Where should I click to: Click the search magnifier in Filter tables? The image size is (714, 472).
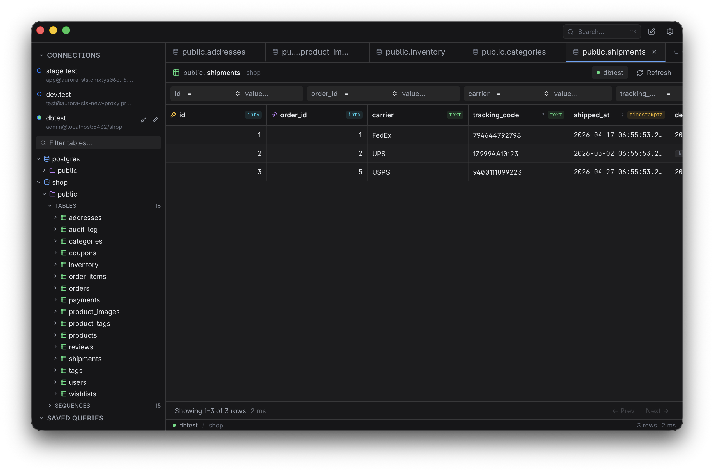(43, 143)
